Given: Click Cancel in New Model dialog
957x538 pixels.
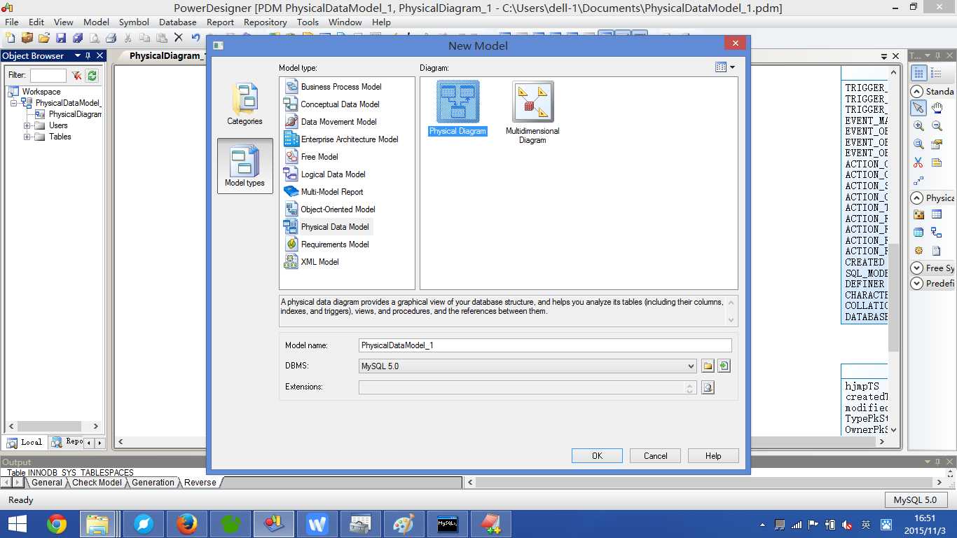Looking at the screenshot, I should (x=655, y=455).
